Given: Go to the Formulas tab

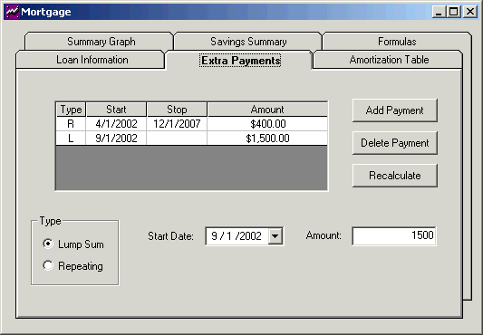Looking at the screenshot, I should [x=397, y=42].
